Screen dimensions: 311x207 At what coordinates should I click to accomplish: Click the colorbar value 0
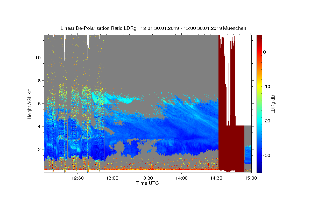264,52
